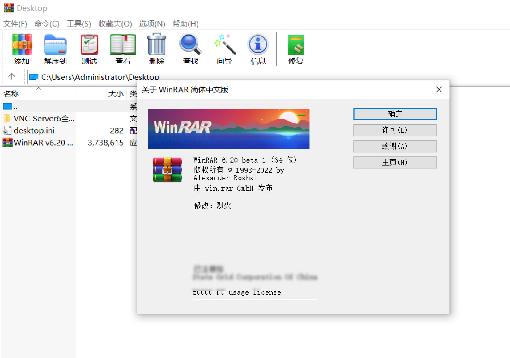The width and height of the screenshot is (510, 358).
Task: Confirm with the 确定 button
Action: [x=395, y=114]
